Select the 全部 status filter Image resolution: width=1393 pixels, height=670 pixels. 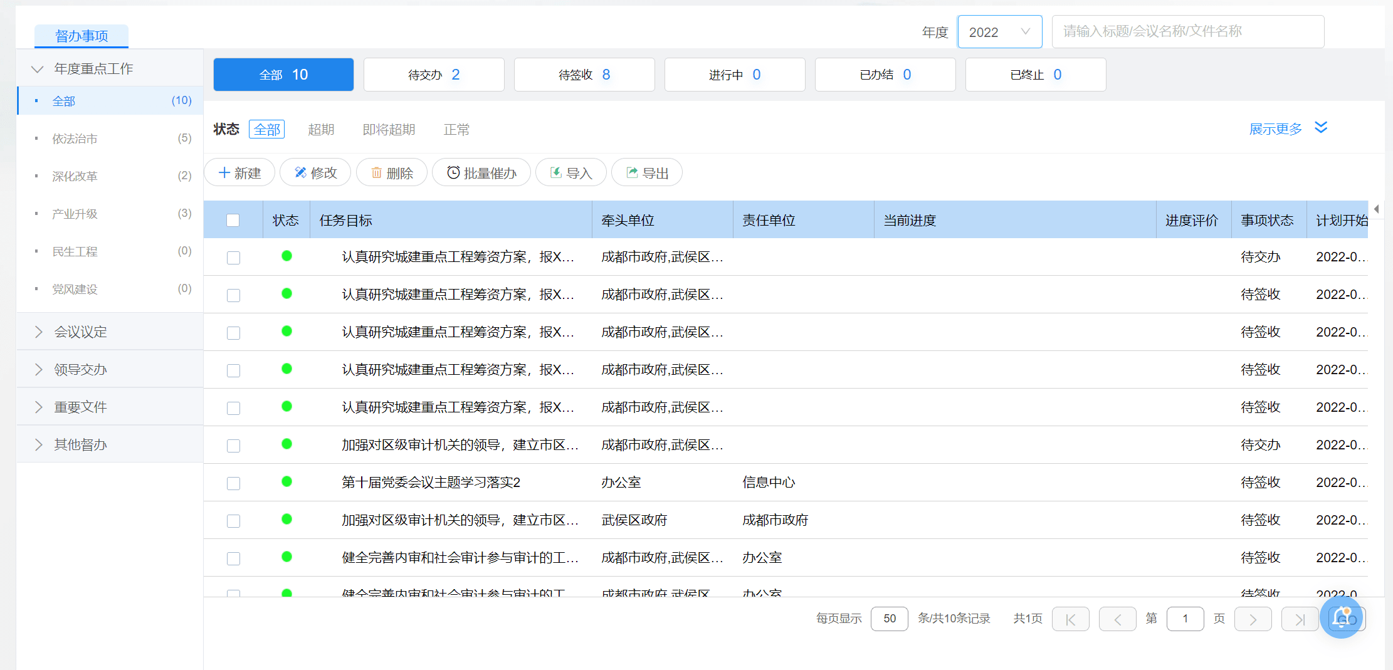click(267, 129)
